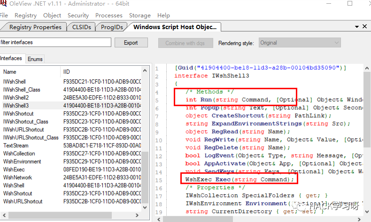Switch to the CLSIDs tab
The image size is (371, 222).
[x=82, y=27]
